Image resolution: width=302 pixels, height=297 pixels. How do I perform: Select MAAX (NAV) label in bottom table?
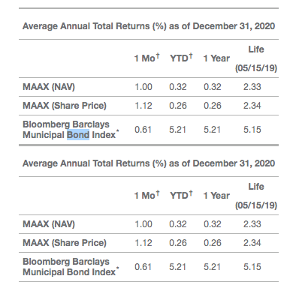[49, 224]
